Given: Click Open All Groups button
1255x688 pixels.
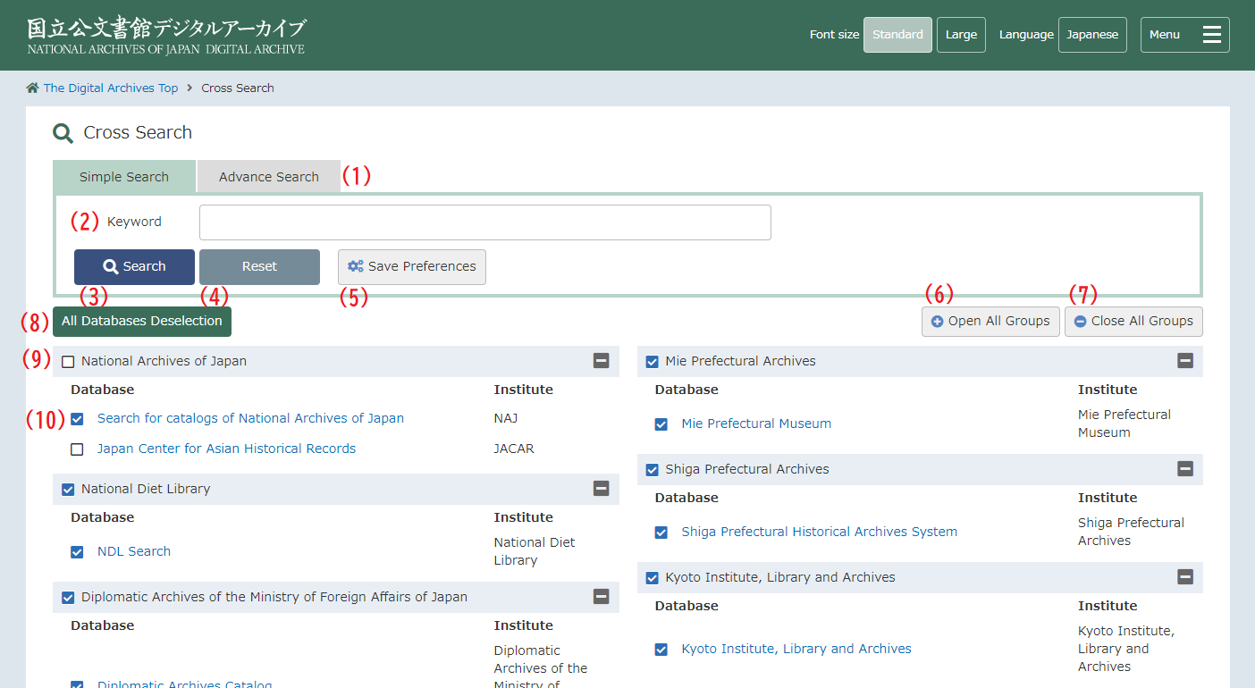Looking at the screenshot, I should tap(990, 322).
